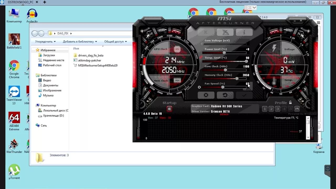Open Документы library

tap(48, 85)
